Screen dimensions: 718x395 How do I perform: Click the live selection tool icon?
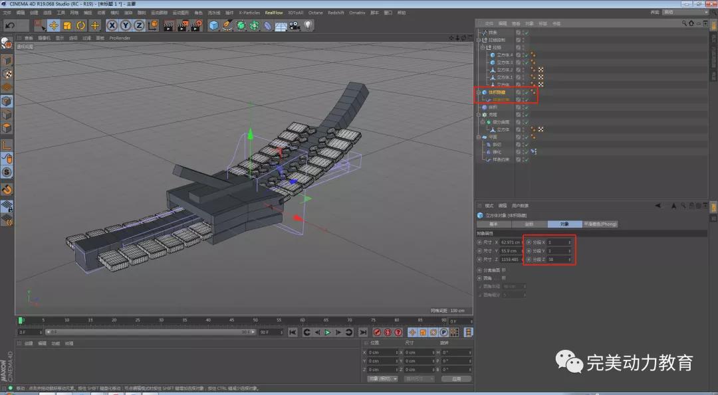point(40,26)
